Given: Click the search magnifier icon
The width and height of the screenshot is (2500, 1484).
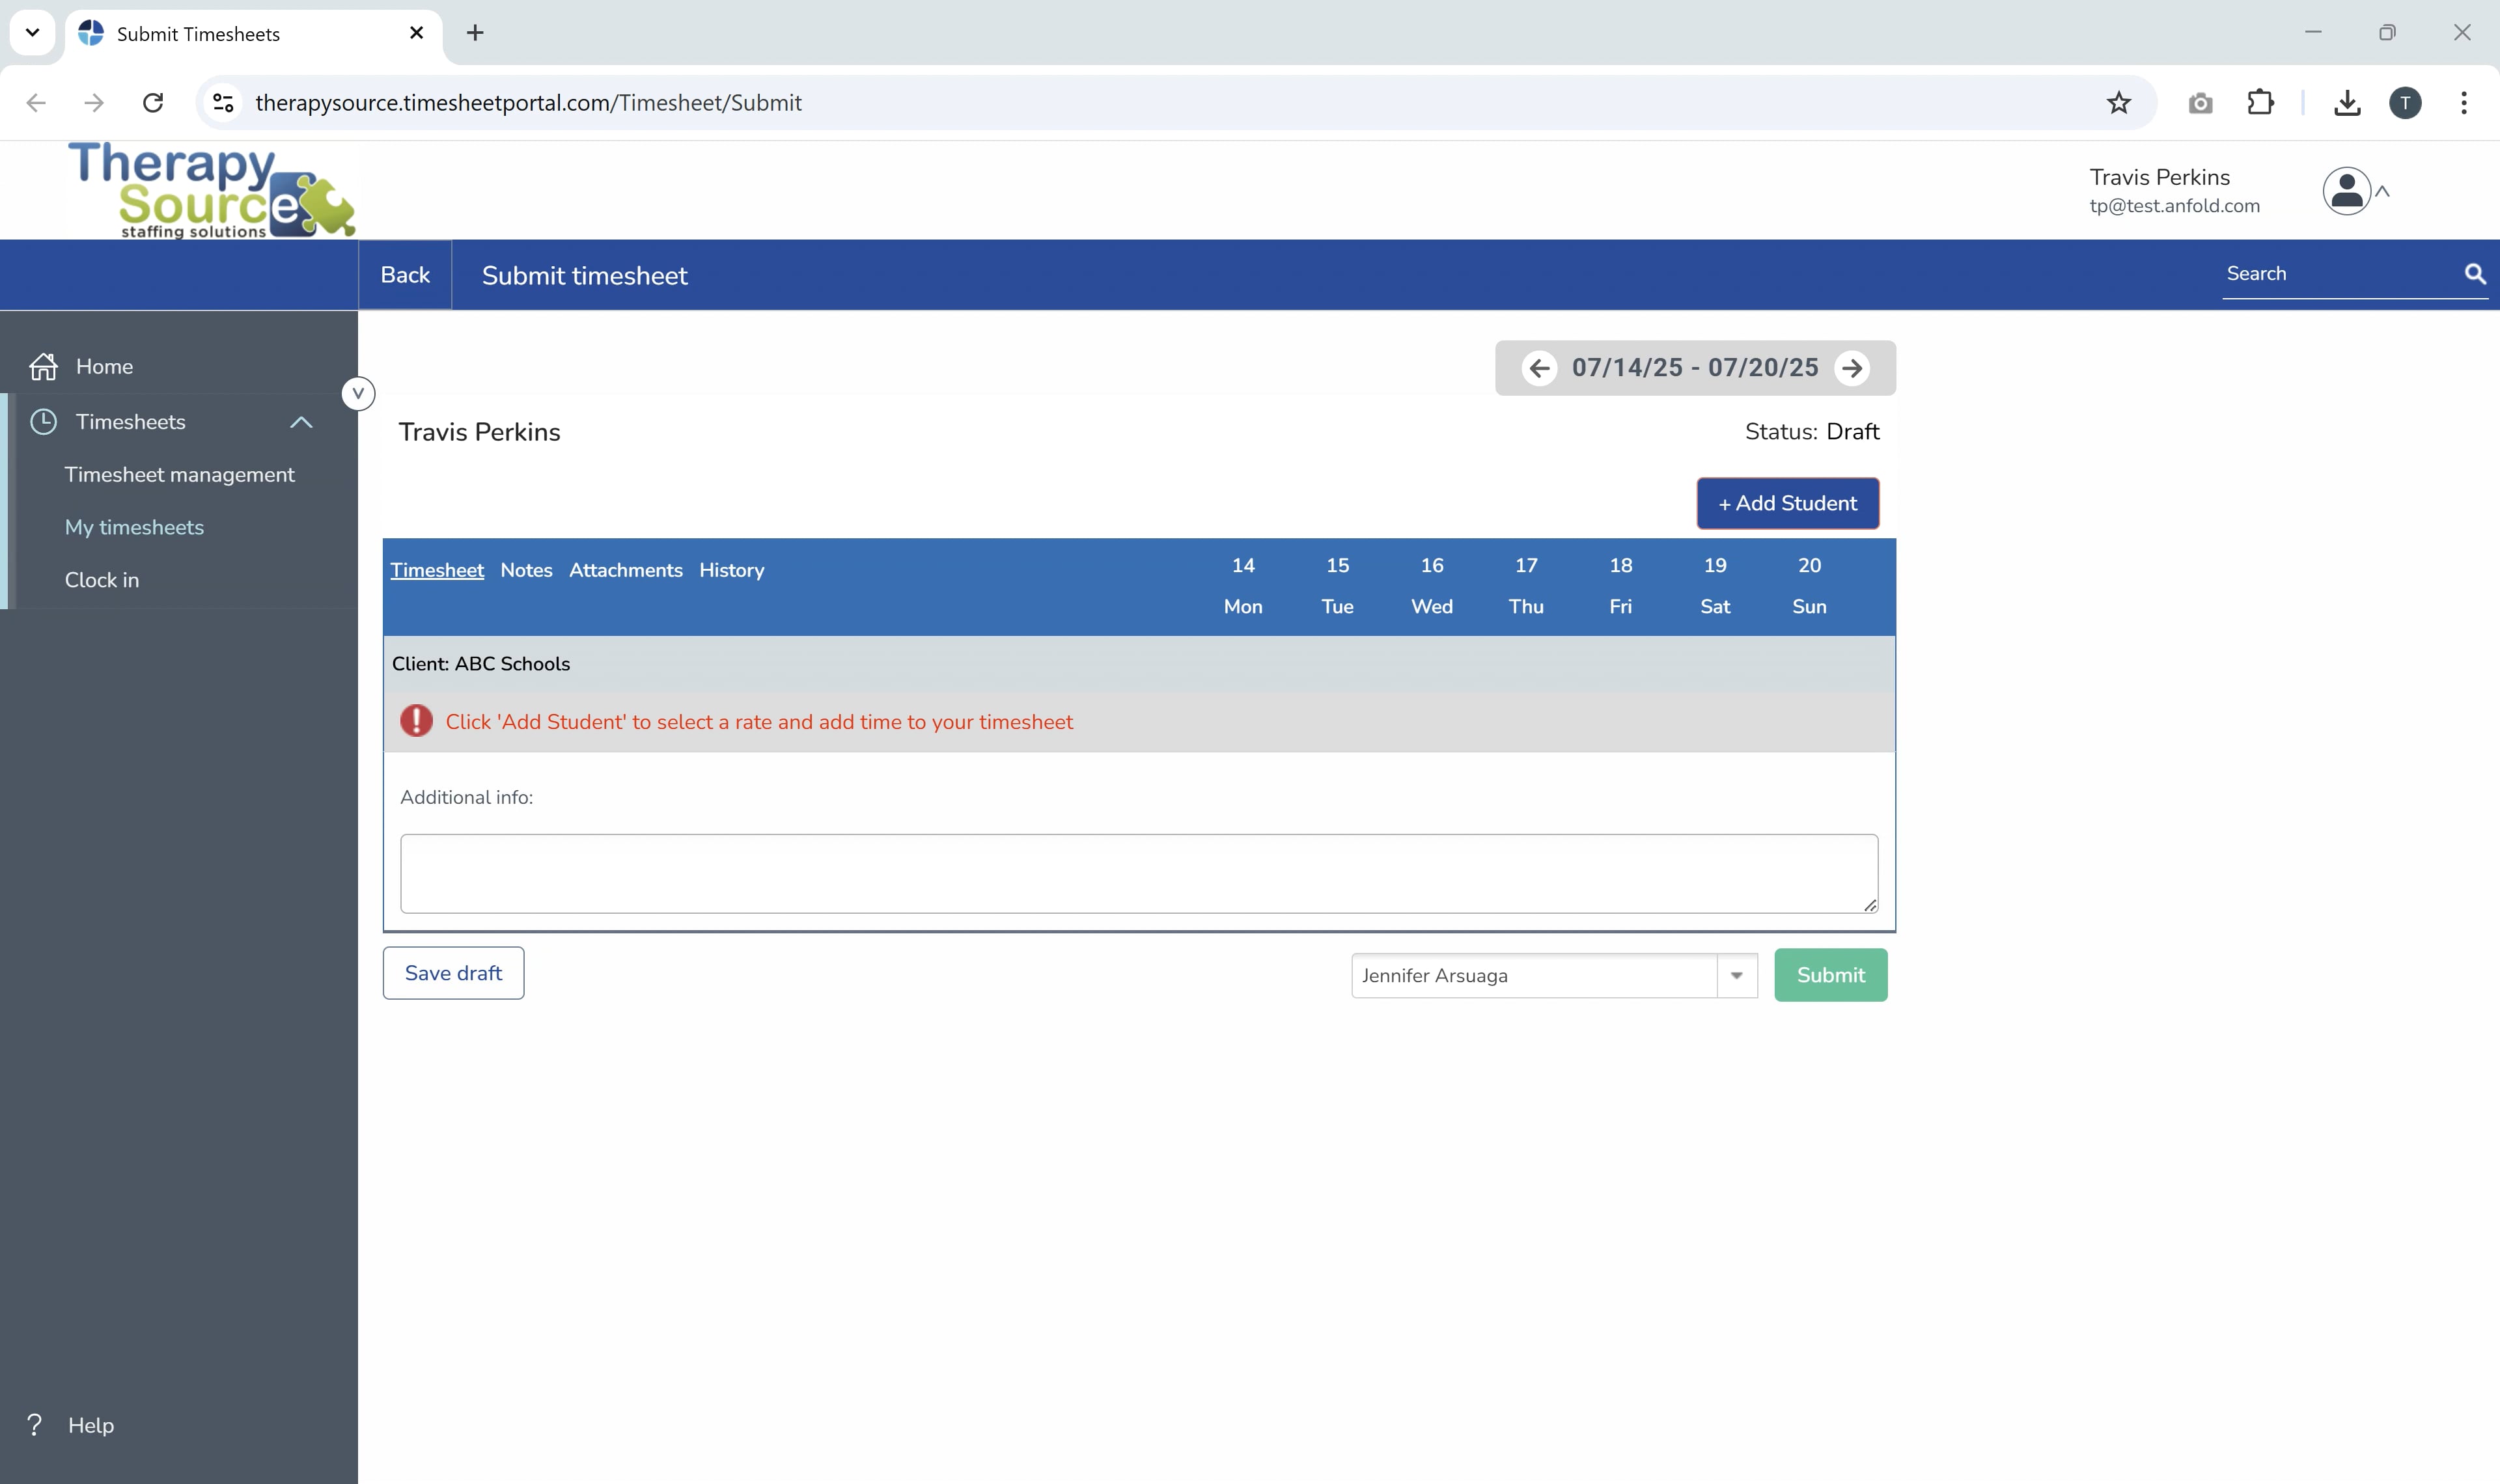Looking at the screenshot, I should click(2474, 274).
